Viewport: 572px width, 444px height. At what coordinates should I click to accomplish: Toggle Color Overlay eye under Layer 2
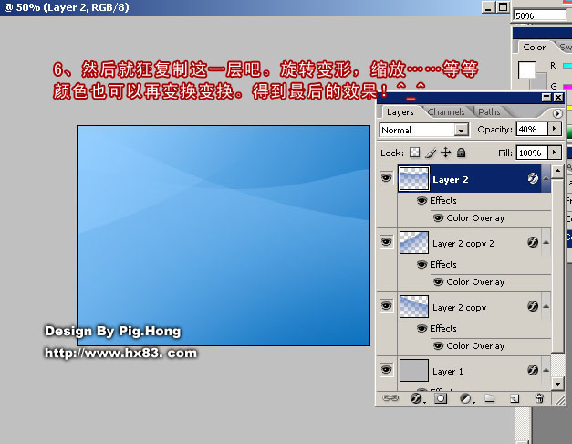(438, 218)
